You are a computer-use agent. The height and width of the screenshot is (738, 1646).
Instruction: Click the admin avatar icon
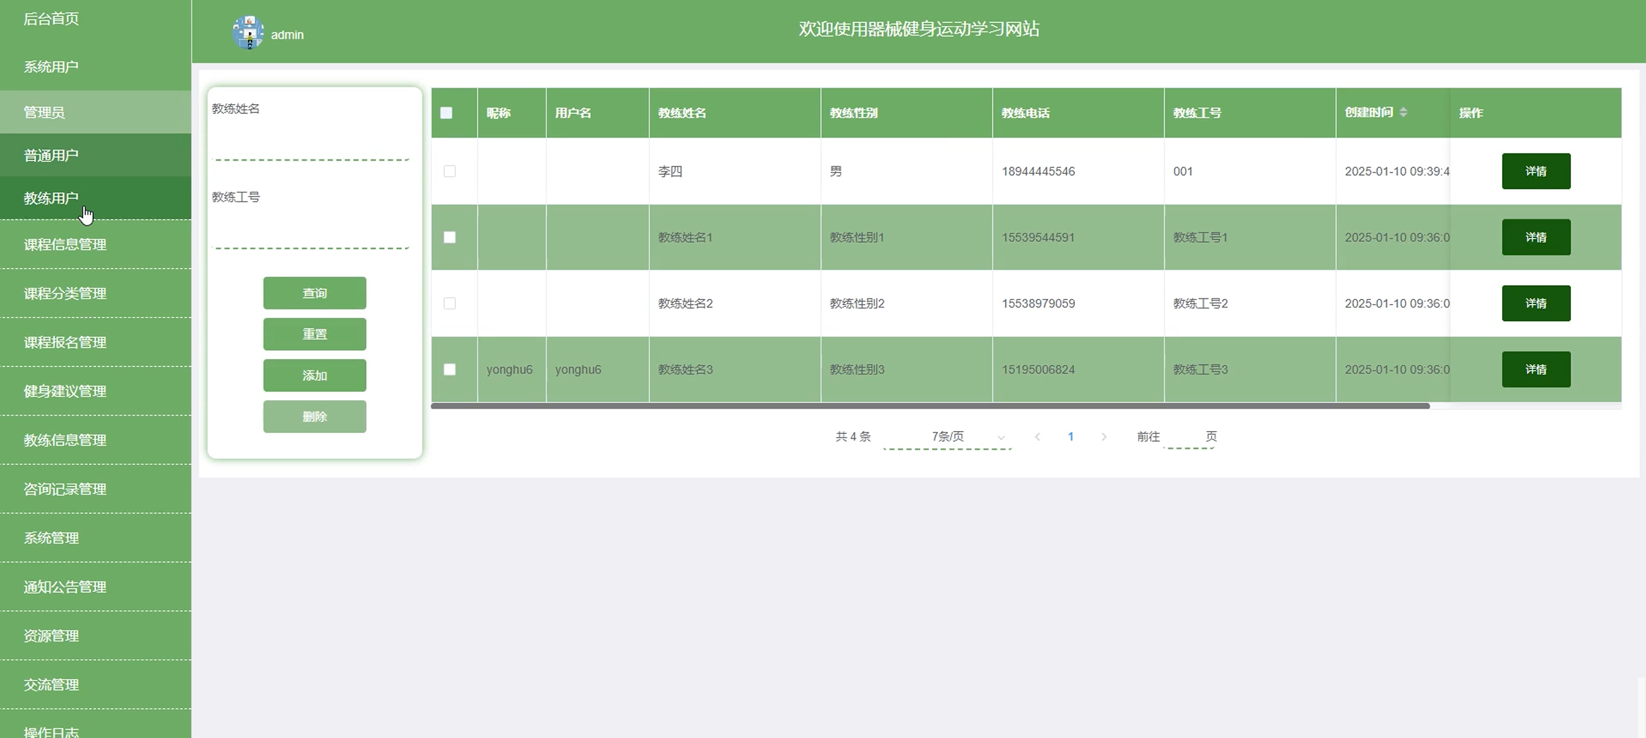coord(248,33)
